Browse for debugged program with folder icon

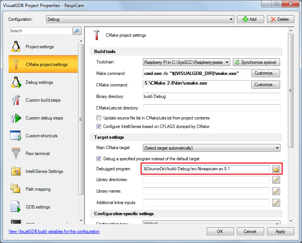pyautogui.click(x=276, y=169)
